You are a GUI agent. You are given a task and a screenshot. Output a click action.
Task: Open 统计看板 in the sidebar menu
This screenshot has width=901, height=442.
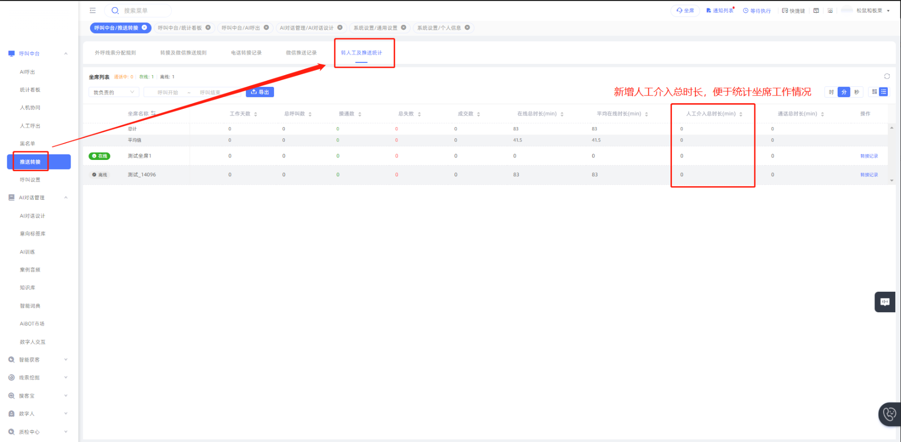[x=30, y=90]
